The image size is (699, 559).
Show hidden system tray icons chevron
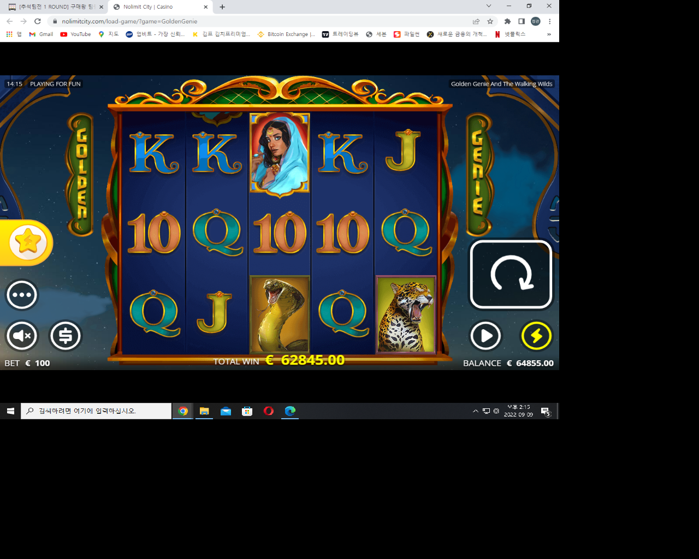(475, 411)
